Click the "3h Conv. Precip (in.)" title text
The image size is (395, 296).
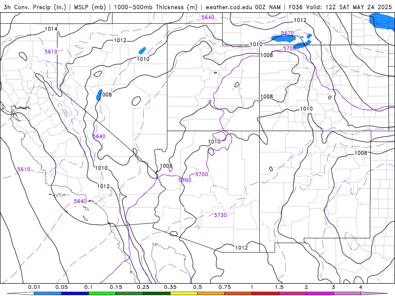[x=35, y=7]
